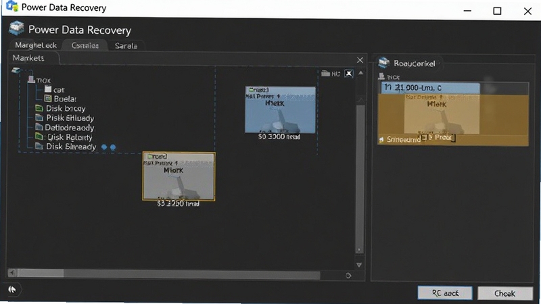Click the folder icon of 'Disk Sitready'
This screenshot has width=541, height=304.
pyautogui.click(x=39, y=146)
